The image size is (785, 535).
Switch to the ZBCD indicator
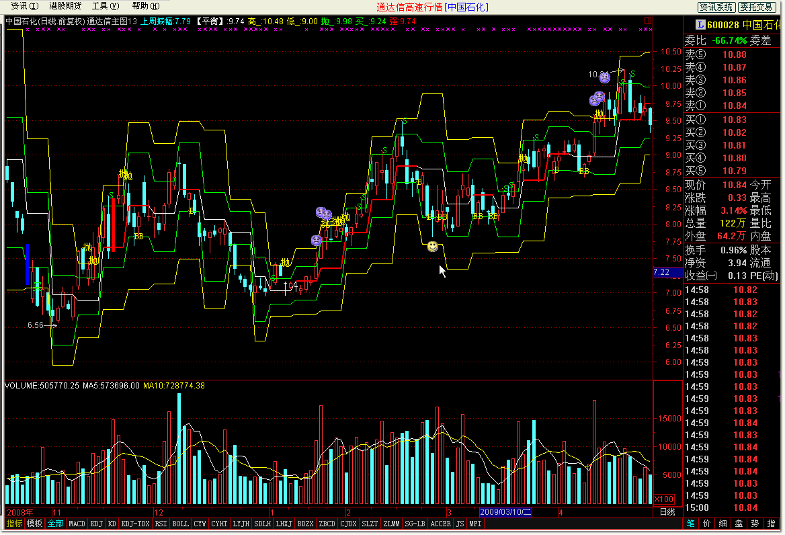pyautogui.click(x=327, y=524)
